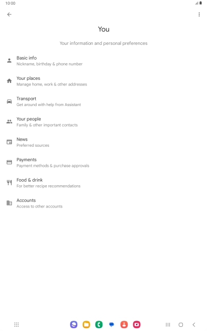Open Basic info settings
This screenshot has width=207, height=331.
click(104, 61)
